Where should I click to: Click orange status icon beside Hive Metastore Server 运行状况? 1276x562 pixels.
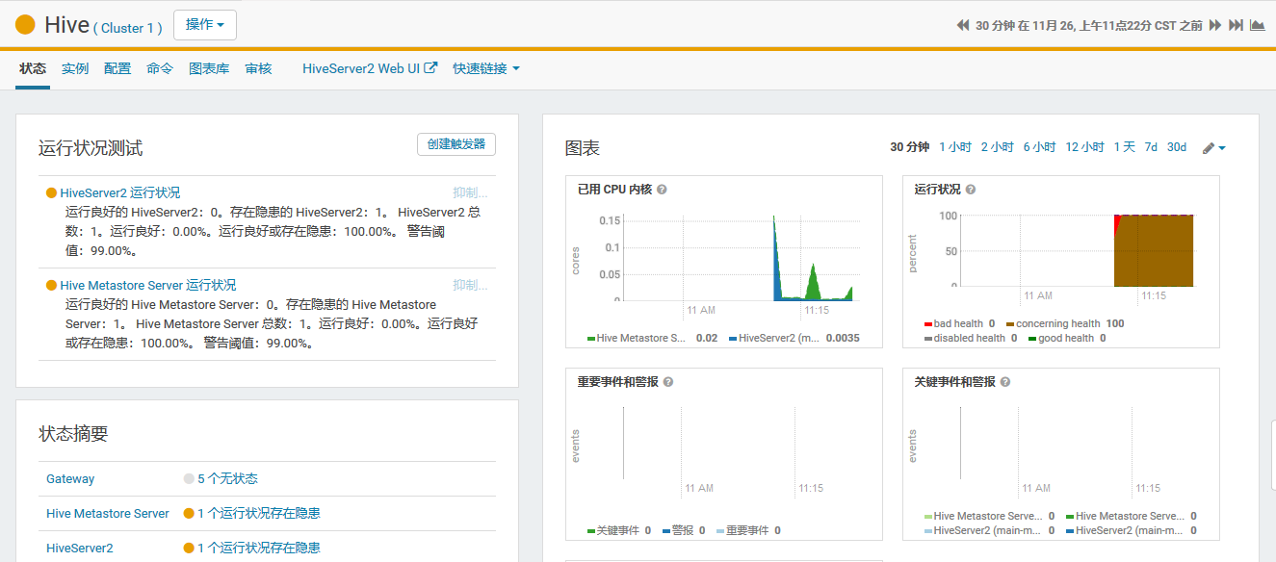pyautogui.click(x=52, y=286)
